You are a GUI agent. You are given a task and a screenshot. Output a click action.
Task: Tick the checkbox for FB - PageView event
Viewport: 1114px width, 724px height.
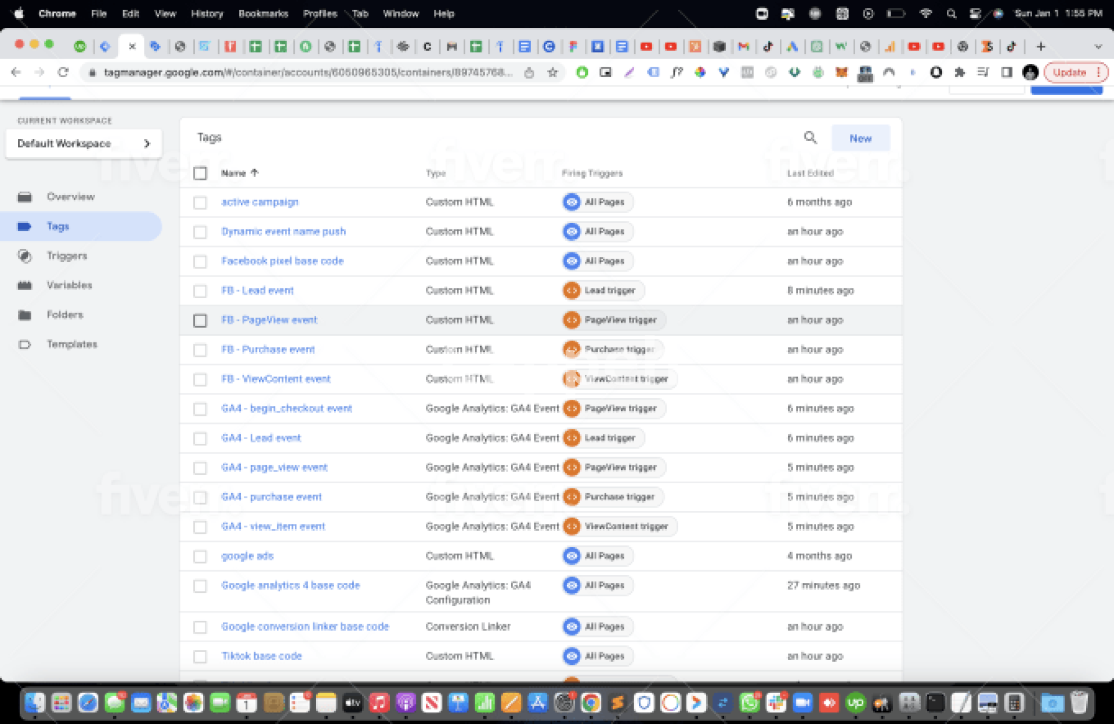tap(200, 320)
